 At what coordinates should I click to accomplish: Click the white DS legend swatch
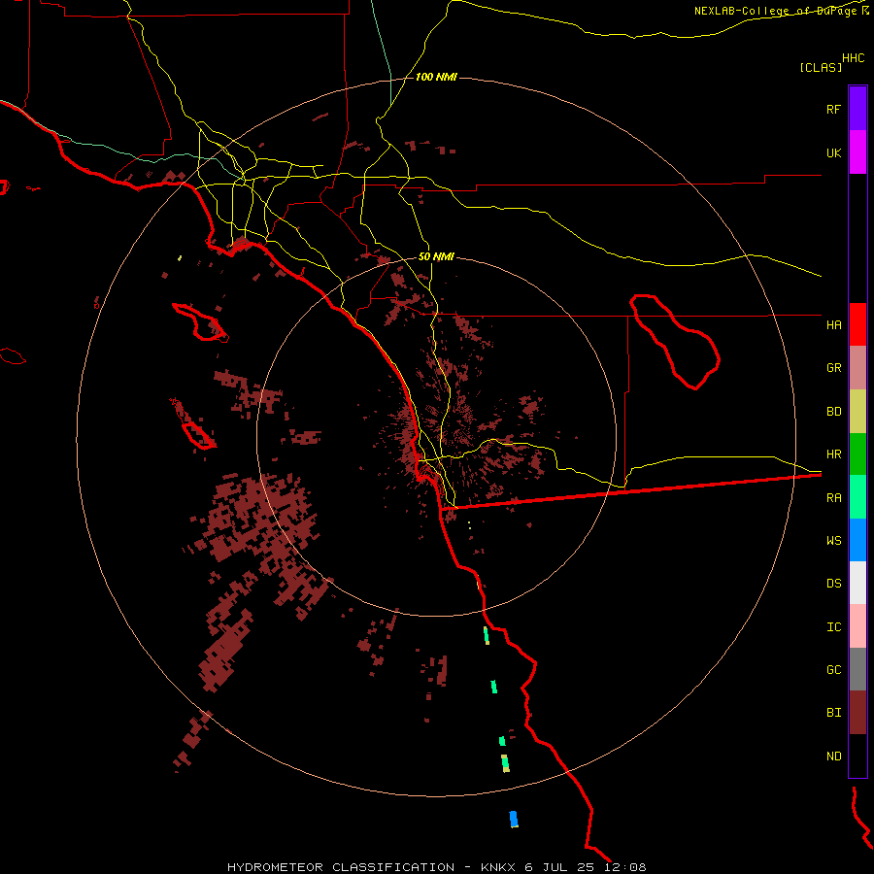[857, 583]
